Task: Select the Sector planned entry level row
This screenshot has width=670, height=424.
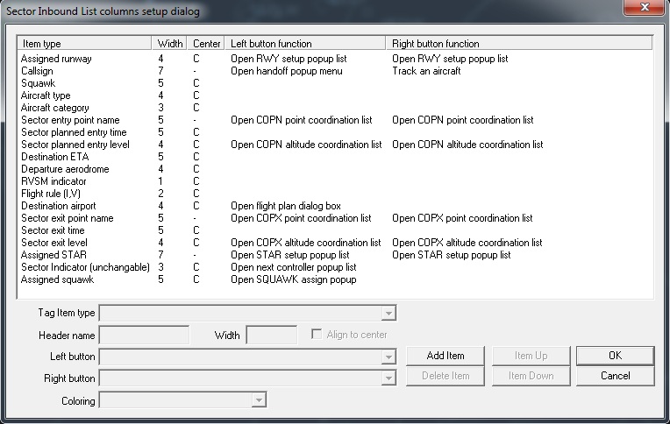Action: click(335, 145)
